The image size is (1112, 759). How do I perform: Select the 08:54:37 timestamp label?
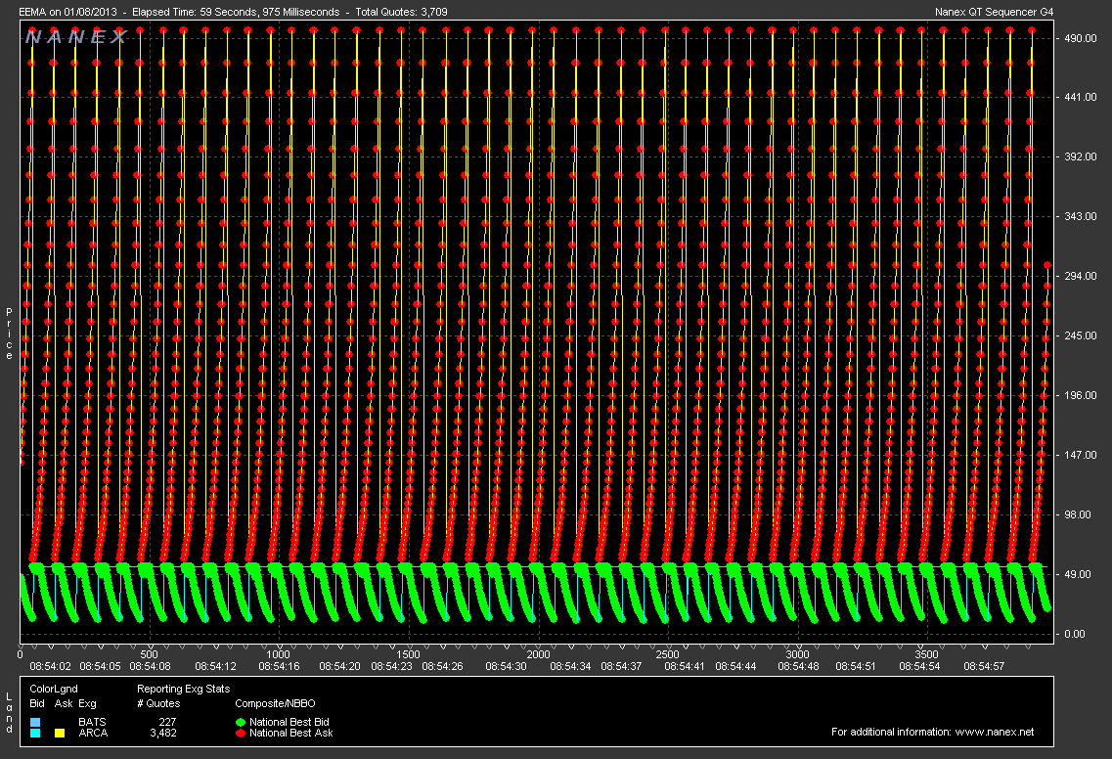[x=621, y=666]
